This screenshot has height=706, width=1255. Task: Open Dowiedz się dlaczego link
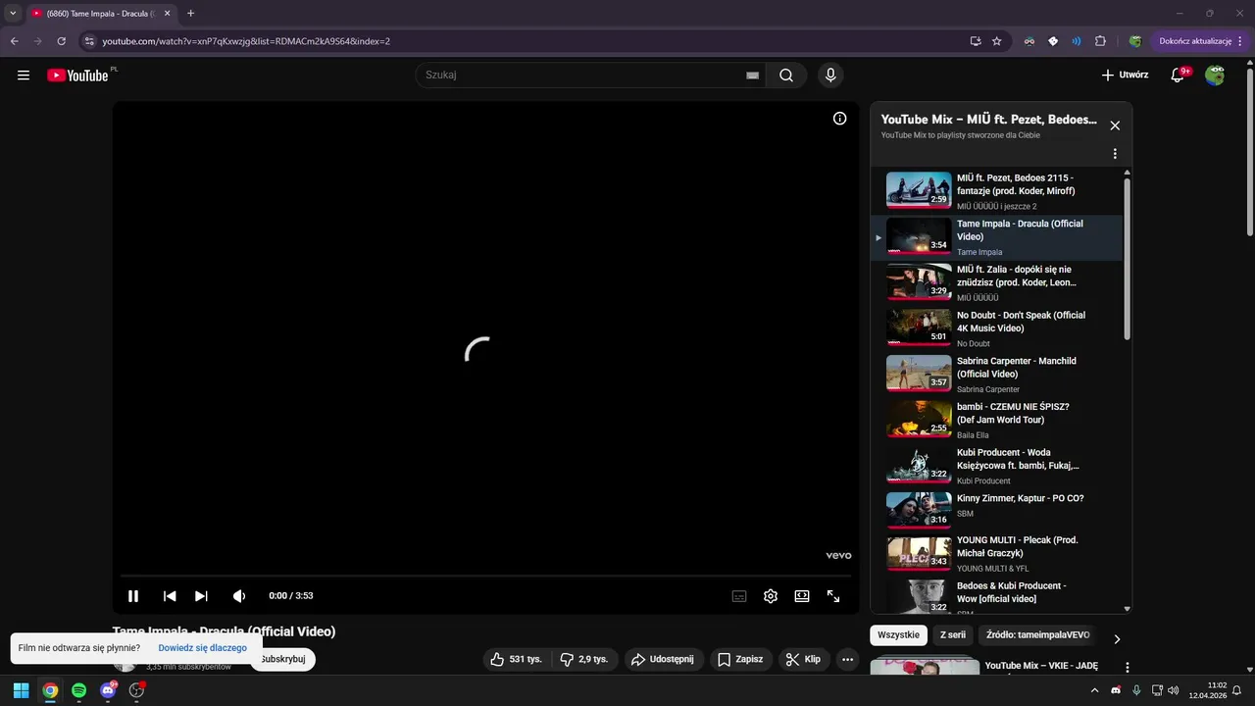point(203,648)
